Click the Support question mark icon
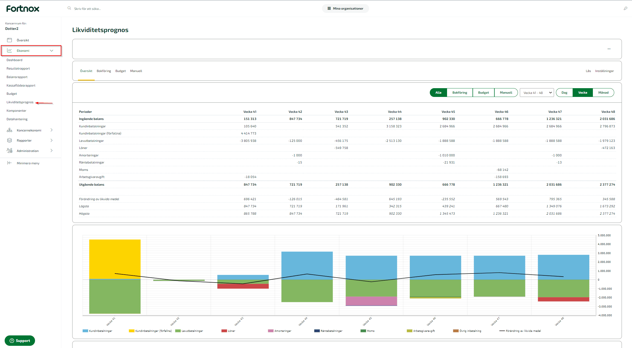 coord(12,341)
